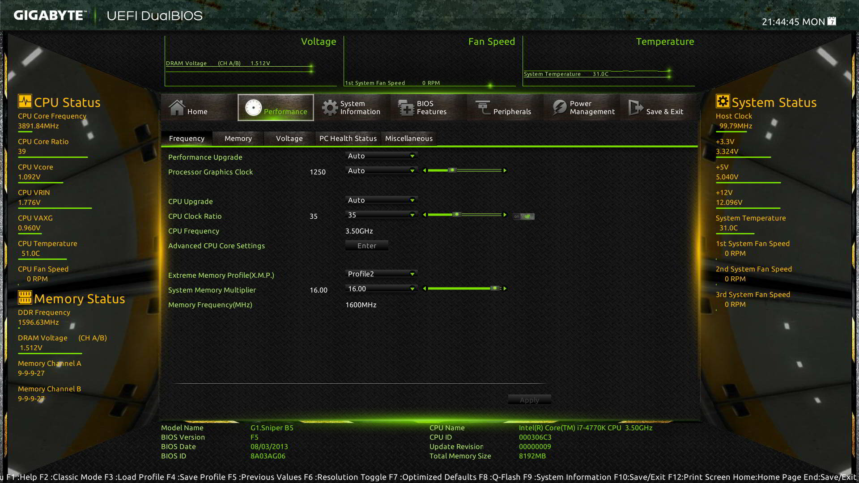The image size is (859, 483).
Task: Open Save & Exit door icon
Action: click(x=636, y=108)
